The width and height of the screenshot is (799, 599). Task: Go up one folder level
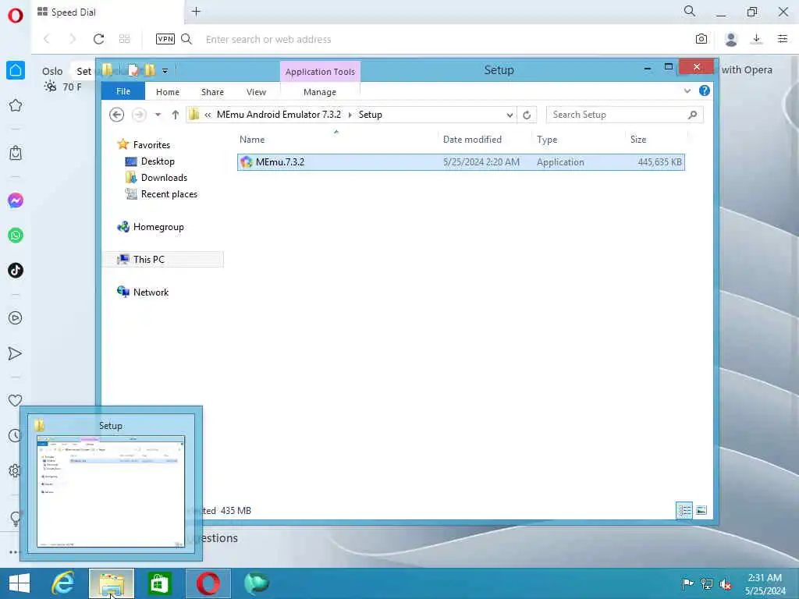coord(176,115)
